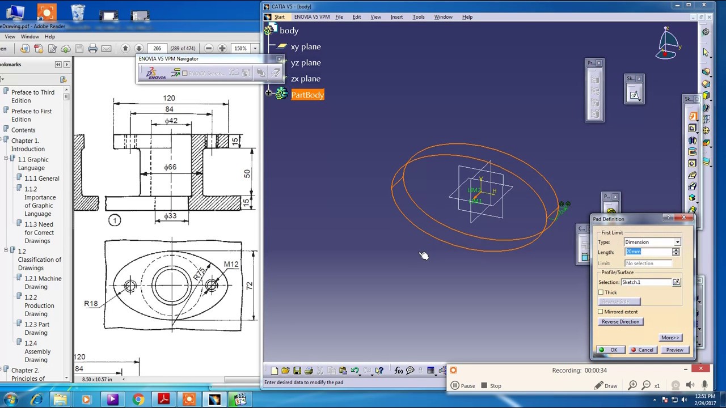726x408 pixels.
Task: Expand the PartBody tree node
Action: pos(269,92)
